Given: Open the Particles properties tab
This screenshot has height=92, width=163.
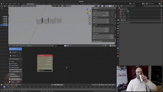Looking at the screenshot, I should point(118,44).
